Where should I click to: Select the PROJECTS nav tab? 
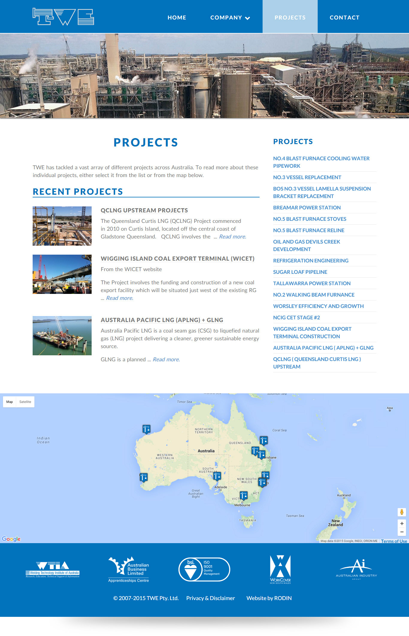(290, 16)
